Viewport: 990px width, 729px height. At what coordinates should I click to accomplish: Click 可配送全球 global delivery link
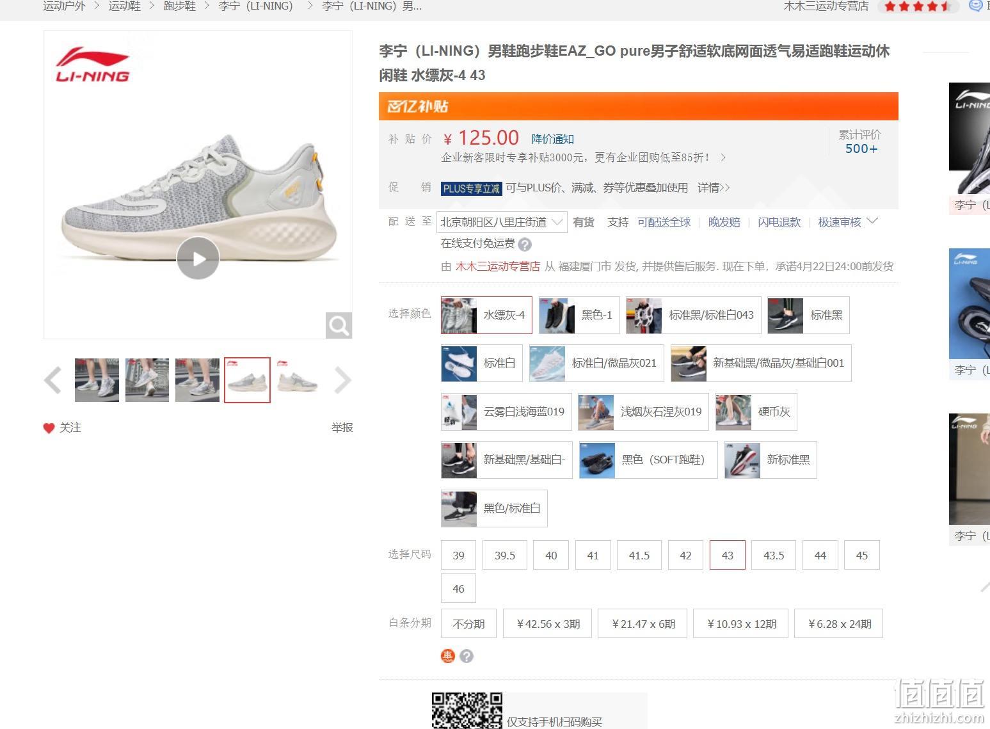pyautogui.click(x=664, y=222)
